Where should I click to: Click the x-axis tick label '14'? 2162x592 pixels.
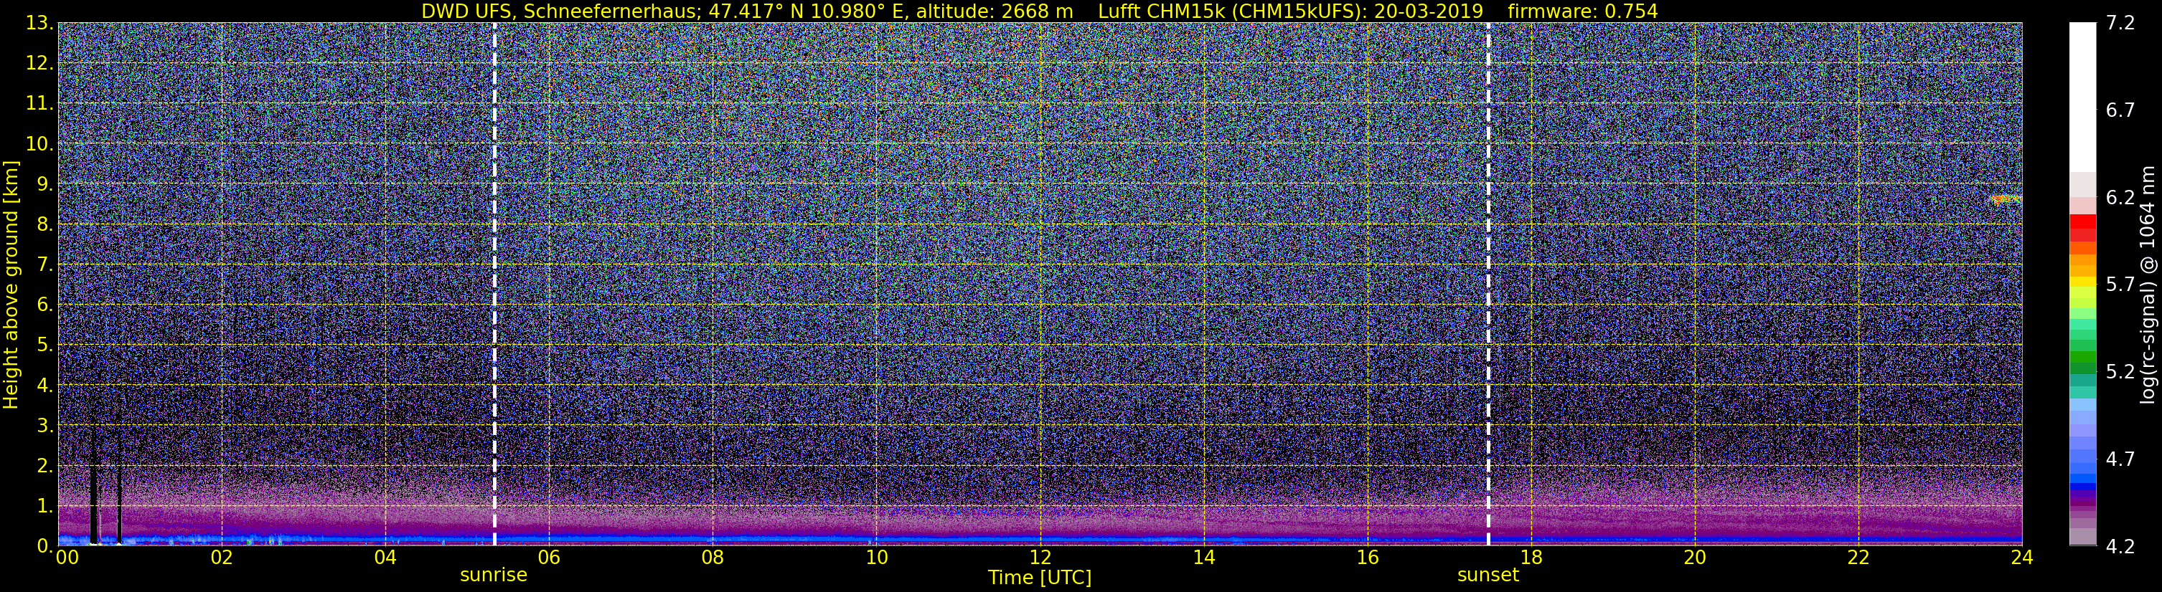coord(1203,558)
